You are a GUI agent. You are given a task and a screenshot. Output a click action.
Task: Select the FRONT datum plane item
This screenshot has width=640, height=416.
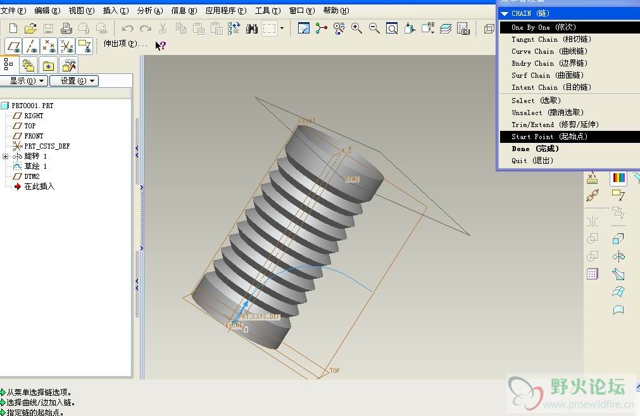click(x=34, y=136)
